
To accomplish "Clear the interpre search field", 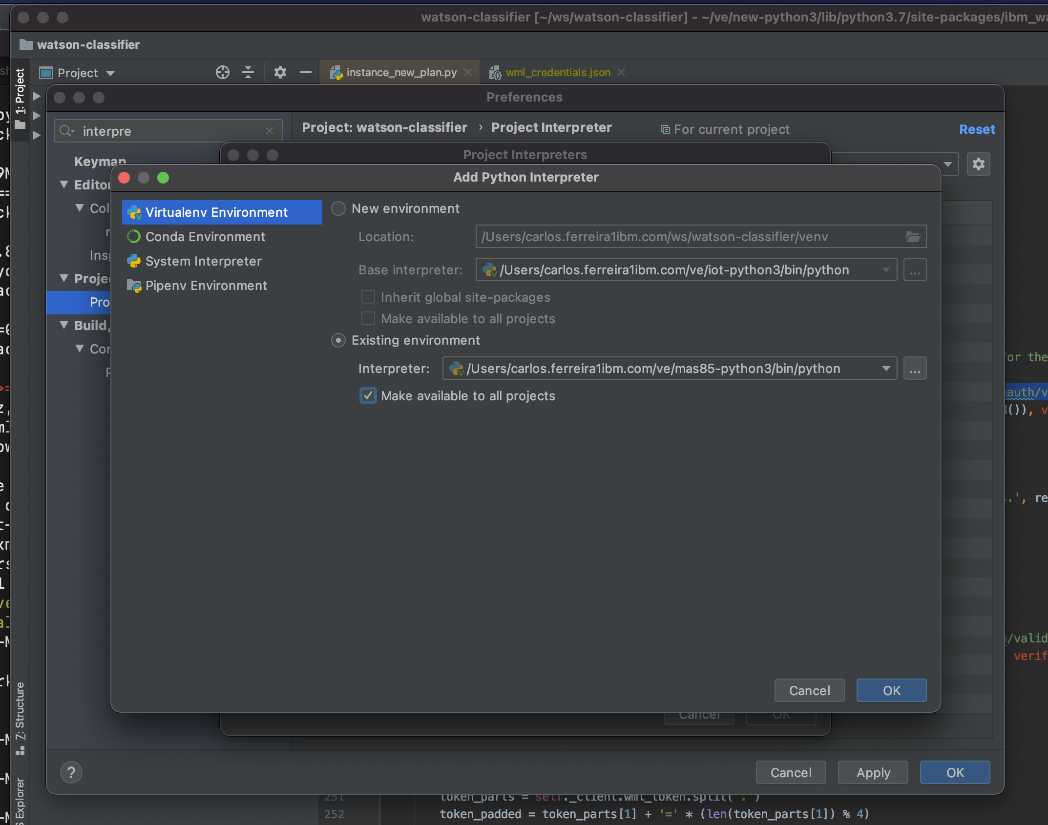I will (x=270, y=131).
